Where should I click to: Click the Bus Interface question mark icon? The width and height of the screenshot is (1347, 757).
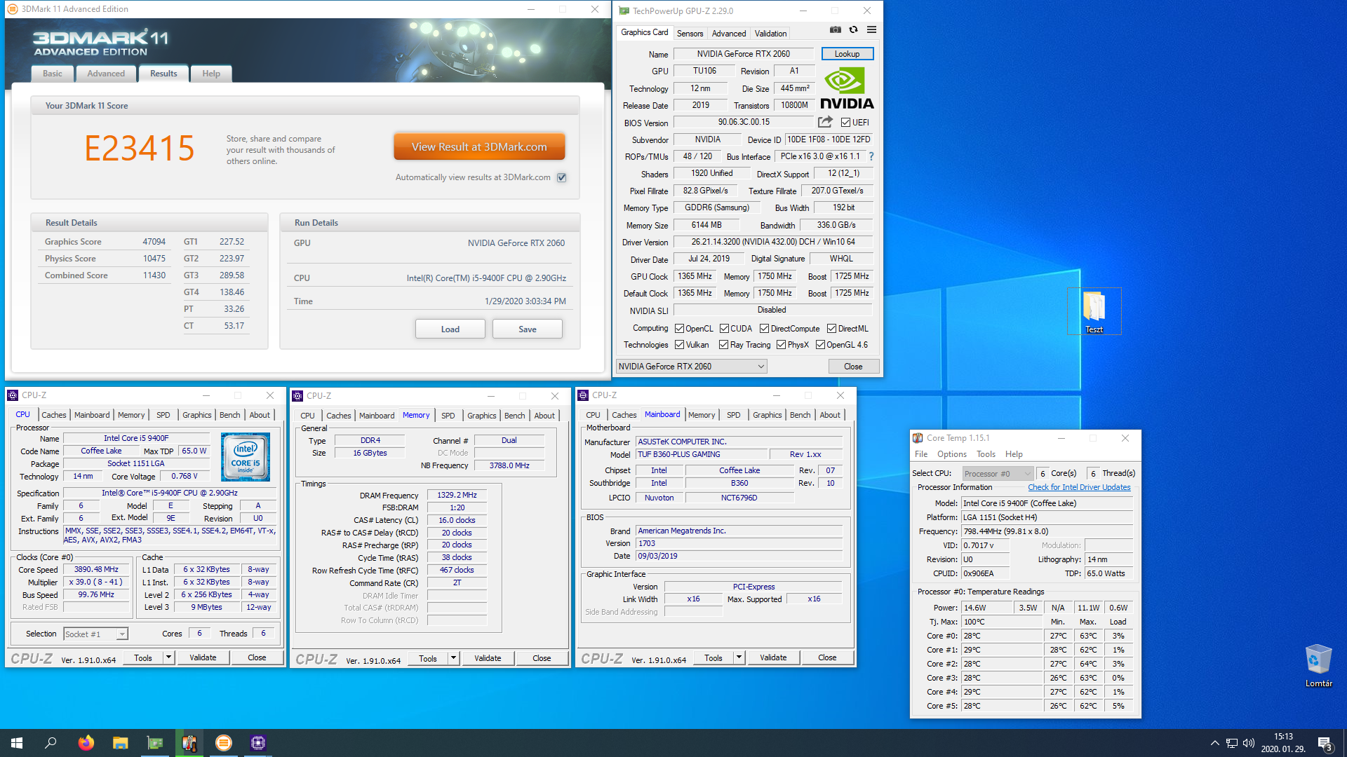click(x=871, y=156)
